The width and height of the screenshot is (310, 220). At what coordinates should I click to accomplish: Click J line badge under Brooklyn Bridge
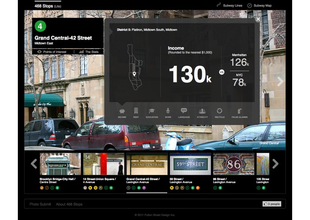[42, 188]
